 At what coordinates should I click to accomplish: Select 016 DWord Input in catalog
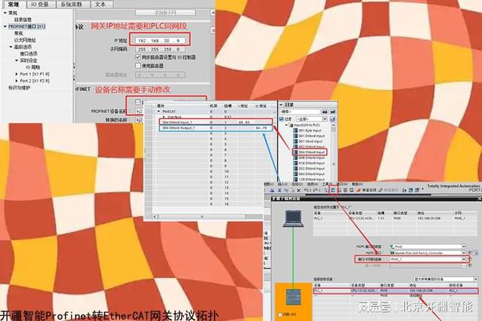click(309, 163)
